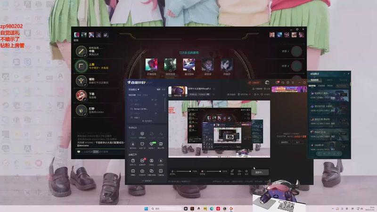Image resolution: width=377 pixels, height=212 pixels.
Task: Toggle visibility of source above Bongo Cat row
Action: [x=156, y=104]
